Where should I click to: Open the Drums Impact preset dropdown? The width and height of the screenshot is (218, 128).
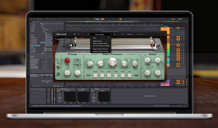click(x=101, y=34)
